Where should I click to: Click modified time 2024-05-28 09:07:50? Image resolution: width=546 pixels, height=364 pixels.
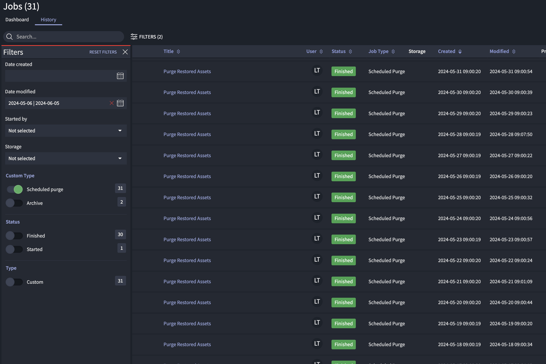[x=511, y=134]
